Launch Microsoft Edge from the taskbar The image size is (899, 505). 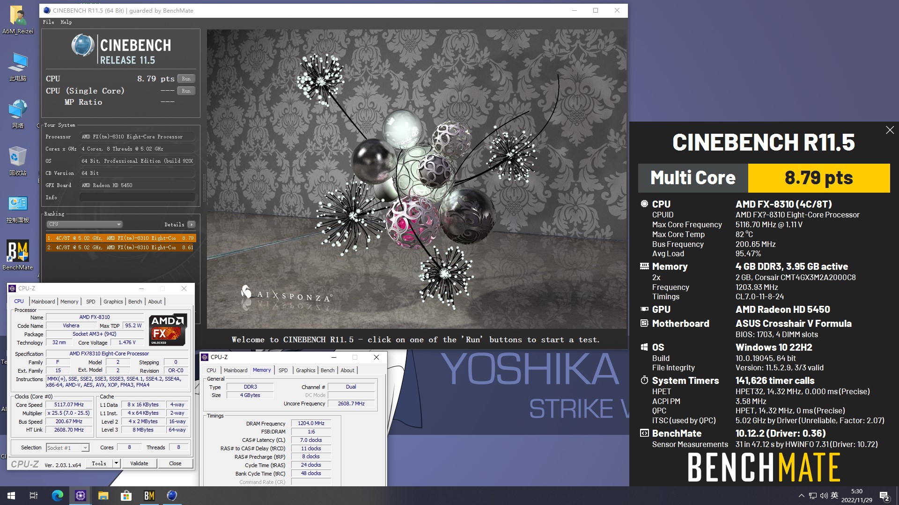57,496
